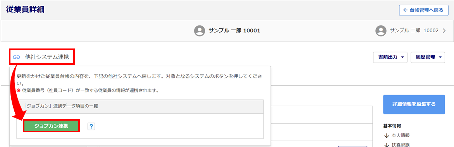Click the サンプル 二郎 avatar icon
Viewport: 454px width, 147px height.
tap(381, 31)
